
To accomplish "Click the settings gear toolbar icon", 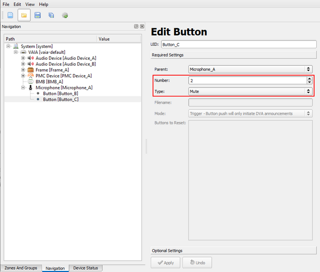I will point(65,15).
